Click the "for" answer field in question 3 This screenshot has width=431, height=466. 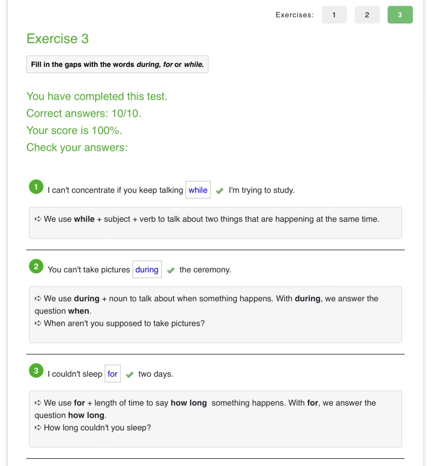click(x=113, y=374)
